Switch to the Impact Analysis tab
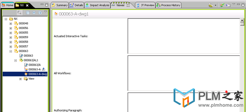 97,5
